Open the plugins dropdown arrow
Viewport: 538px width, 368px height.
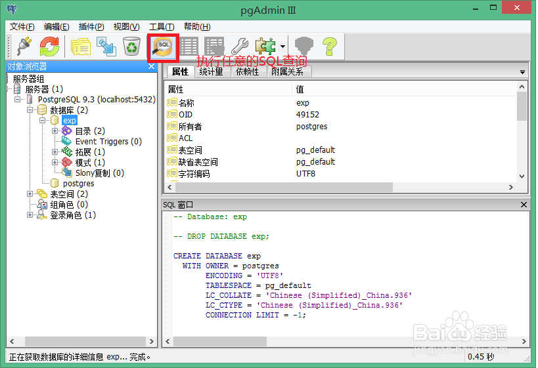click(282, 47)
